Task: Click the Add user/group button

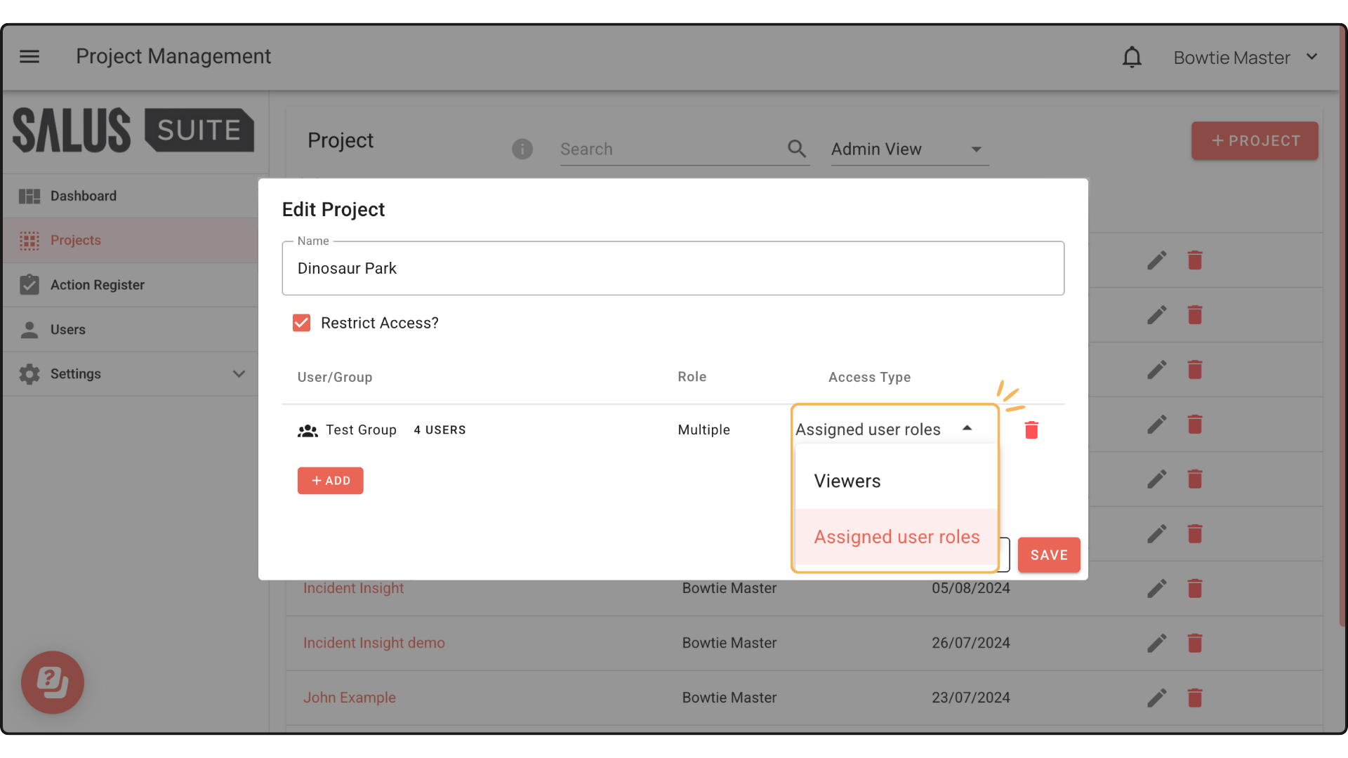Action: point(330,481)
